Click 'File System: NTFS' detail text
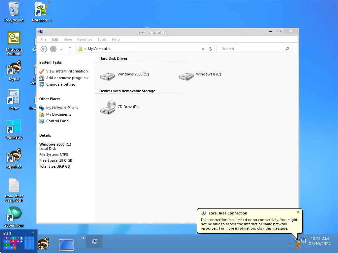 click(x=53, y=155)
